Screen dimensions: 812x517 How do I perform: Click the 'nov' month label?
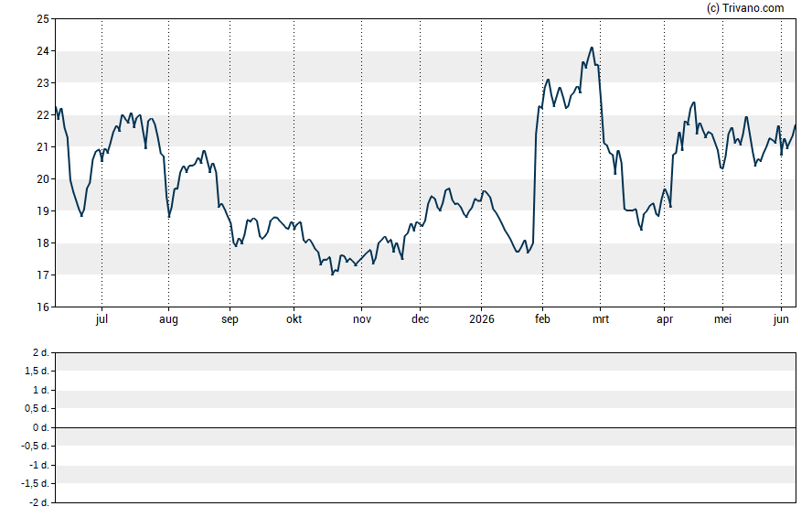362,319
